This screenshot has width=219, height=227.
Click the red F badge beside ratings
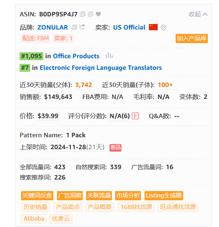135,116
